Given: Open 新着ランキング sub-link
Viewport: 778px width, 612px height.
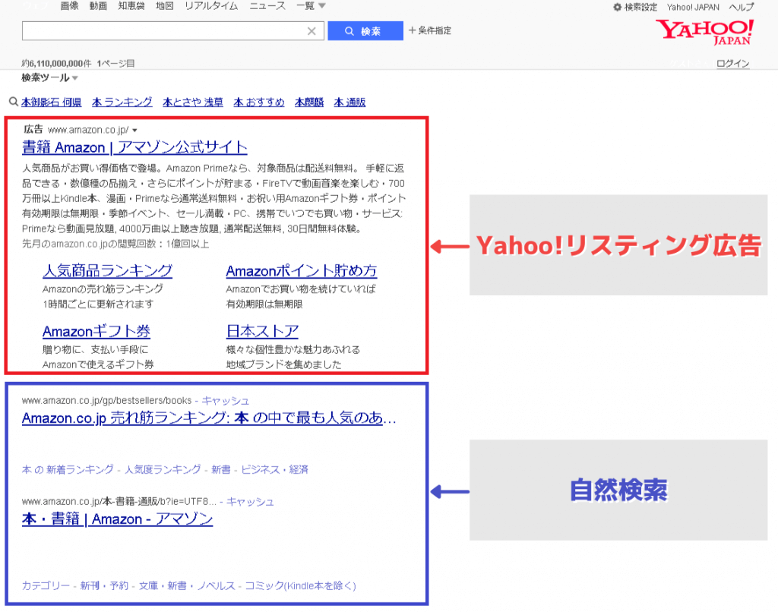Looking at the screenshot, I should point(81,470).
